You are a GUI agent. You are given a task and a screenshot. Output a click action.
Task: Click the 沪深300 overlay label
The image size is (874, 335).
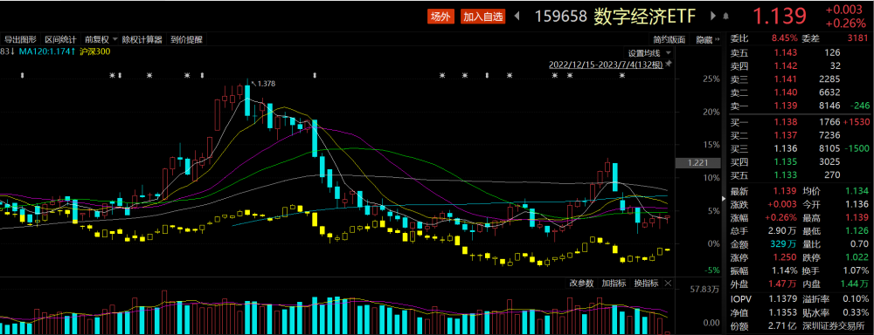(x=95, y=51)
